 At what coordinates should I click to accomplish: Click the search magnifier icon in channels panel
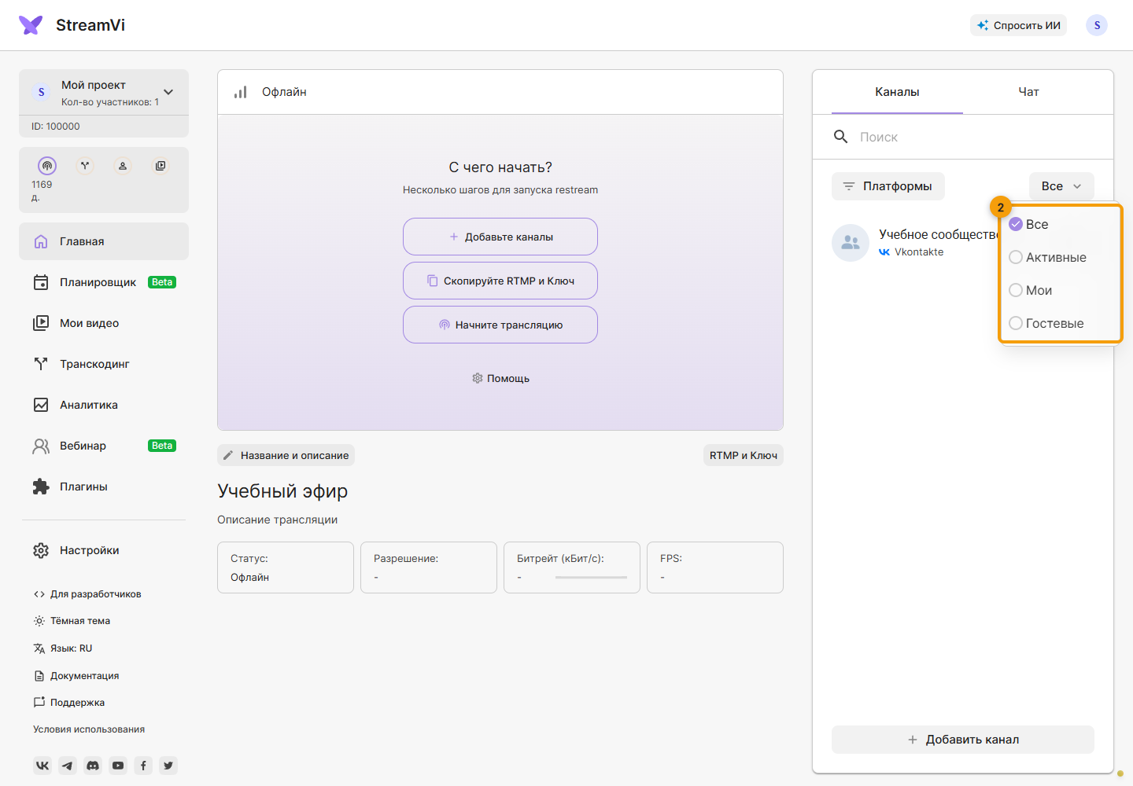tap(840, 137)
